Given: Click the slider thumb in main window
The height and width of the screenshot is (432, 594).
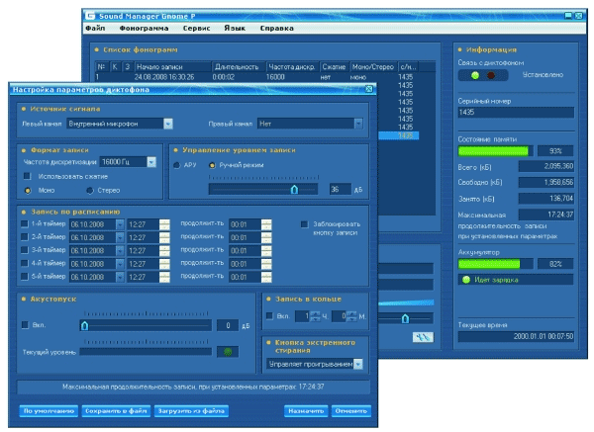Looking at the screenshot, I should [x=405, y=318].
